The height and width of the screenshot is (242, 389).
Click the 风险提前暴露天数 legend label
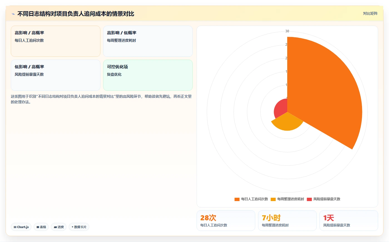coord(327,199)
